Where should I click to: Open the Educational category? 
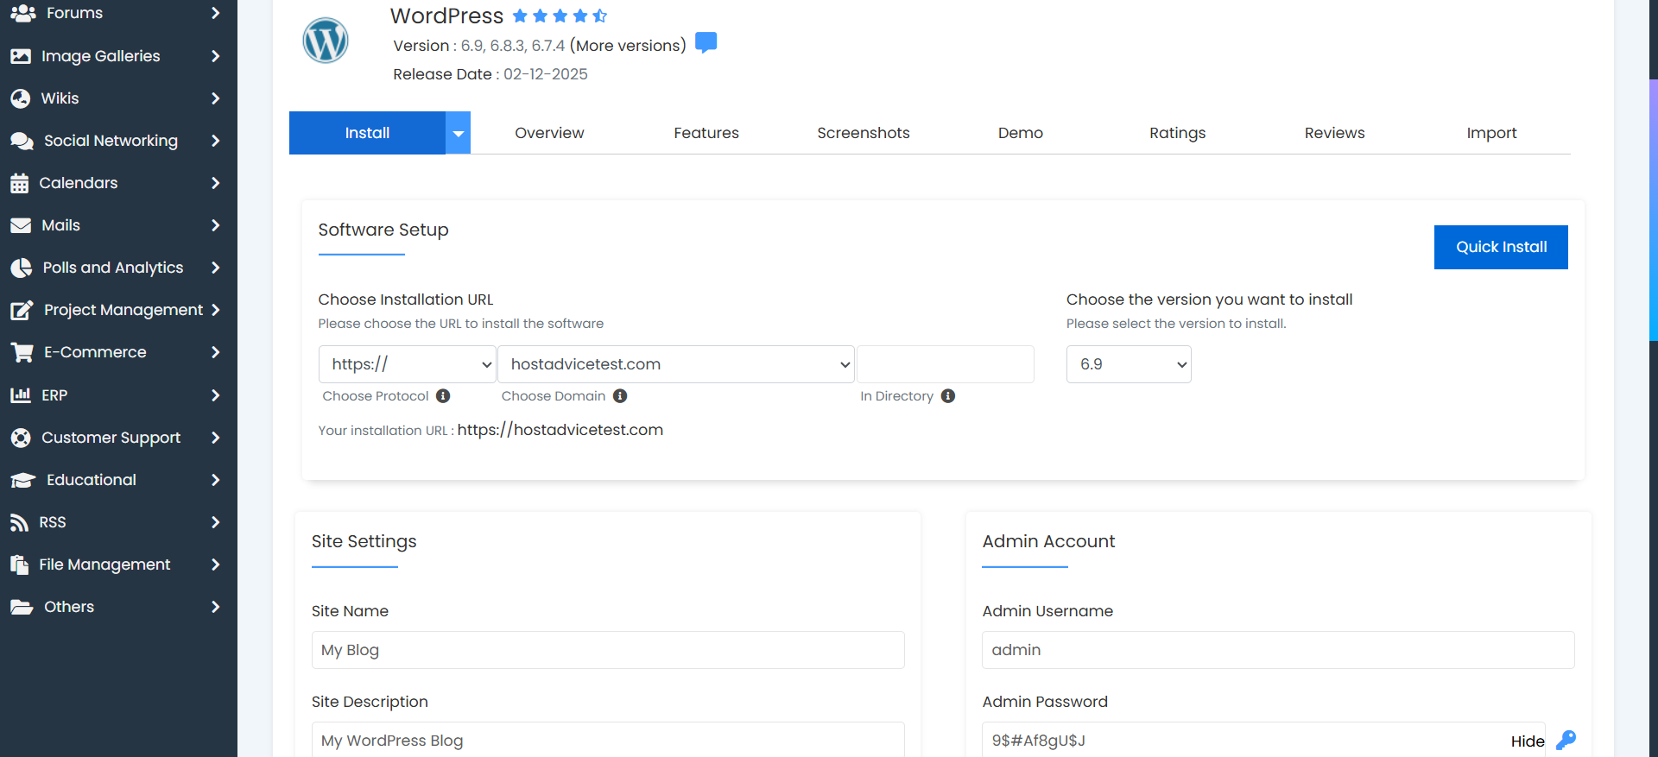pyautogui.click(x=118, y=480)
